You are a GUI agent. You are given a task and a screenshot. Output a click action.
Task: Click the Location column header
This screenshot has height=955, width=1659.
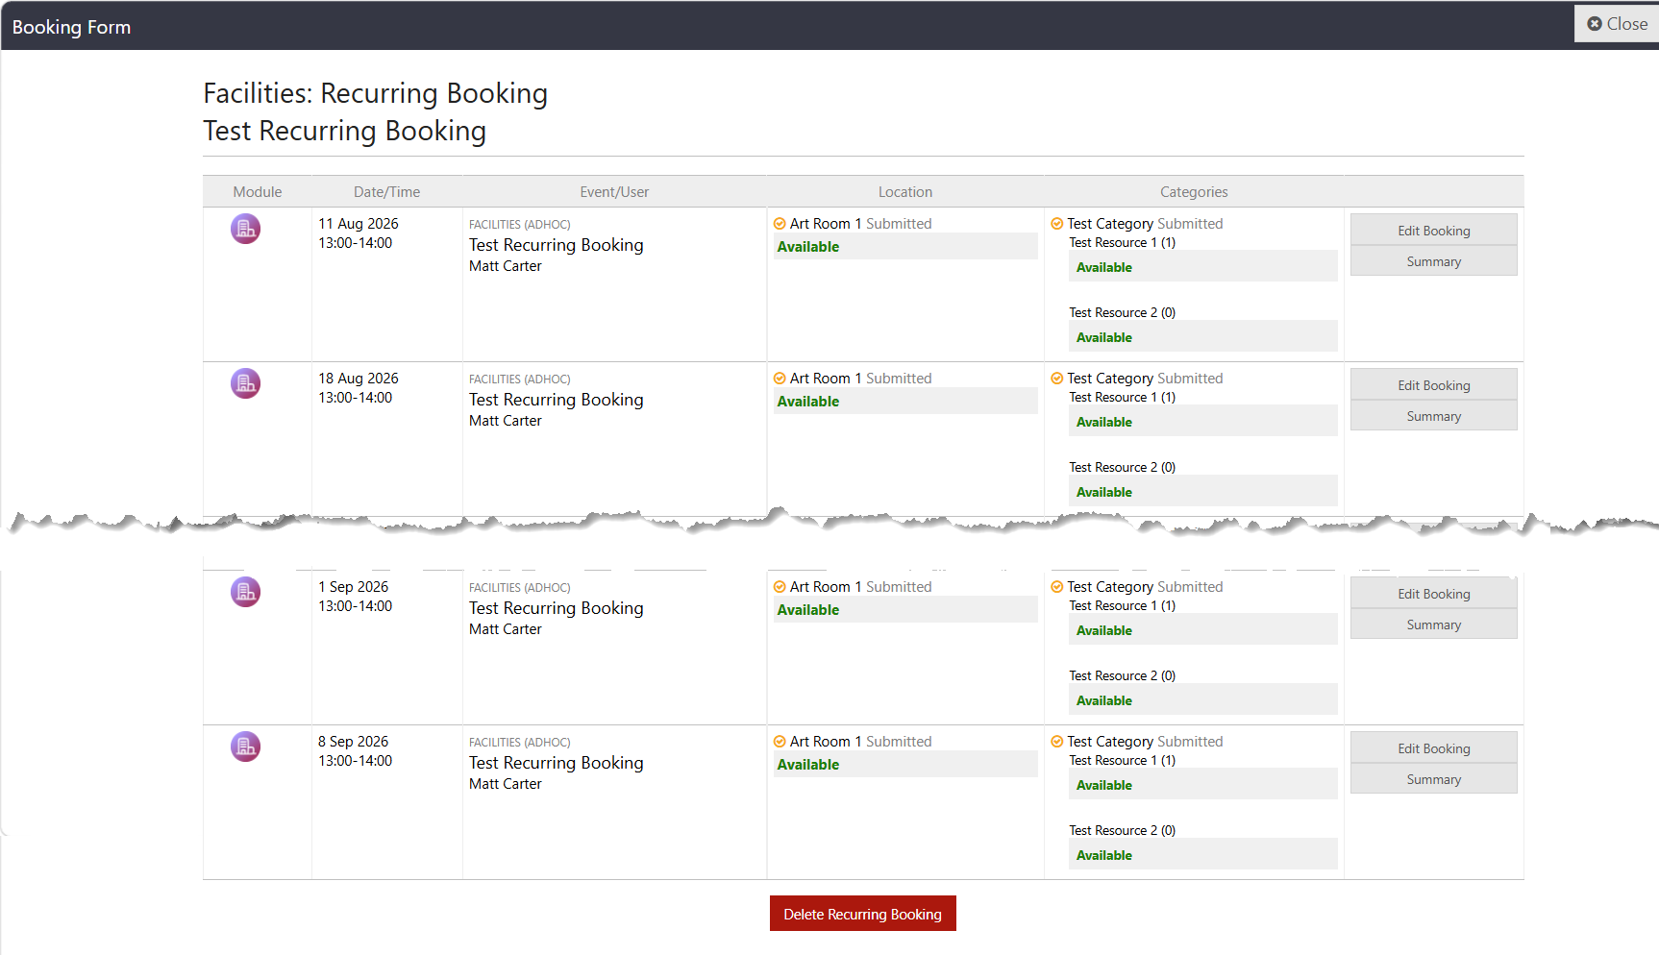tap(905, 192)
